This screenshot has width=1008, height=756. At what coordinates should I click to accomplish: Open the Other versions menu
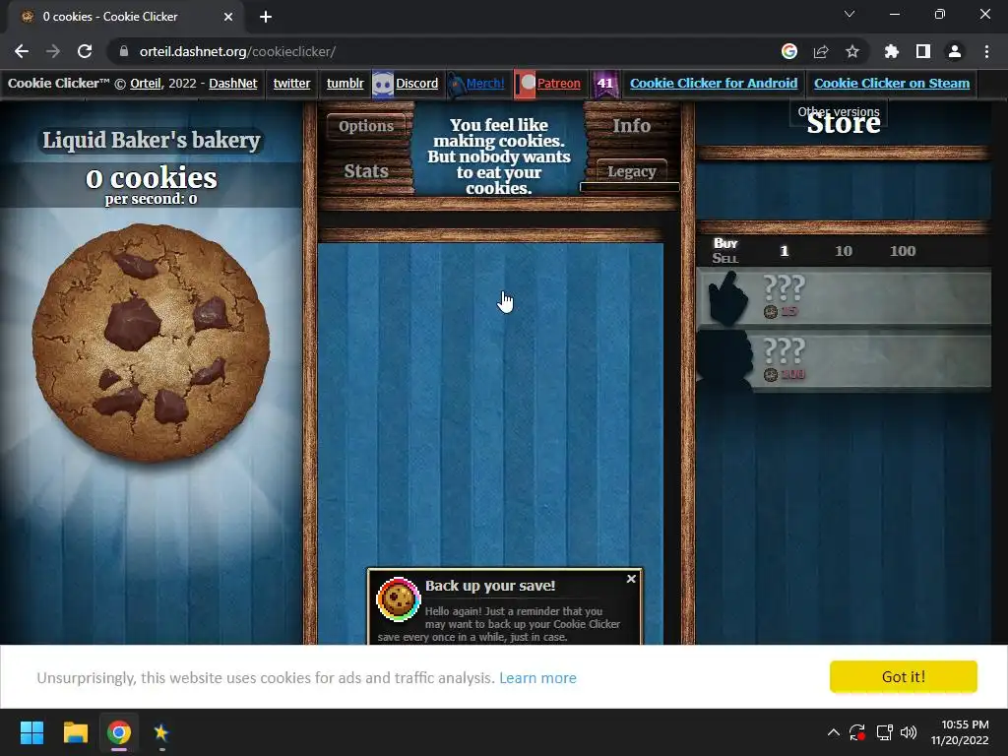point(839,111)
